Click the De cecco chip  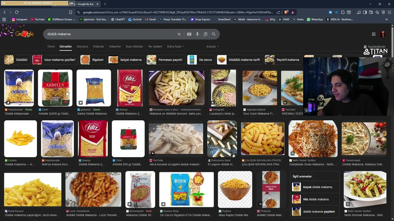(201, 60)
